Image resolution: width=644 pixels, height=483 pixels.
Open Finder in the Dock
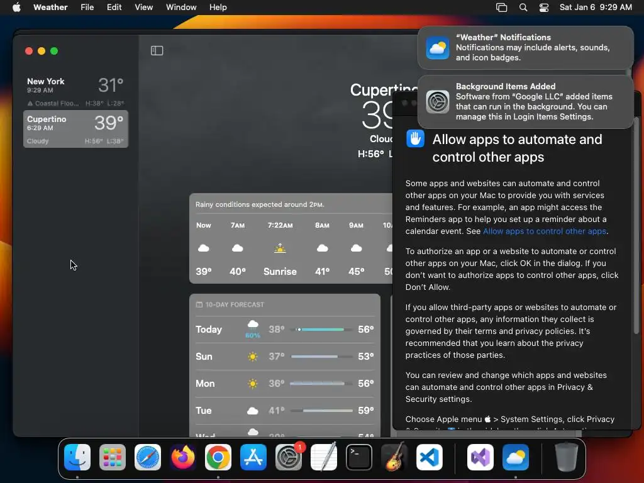tap(77, 457)
